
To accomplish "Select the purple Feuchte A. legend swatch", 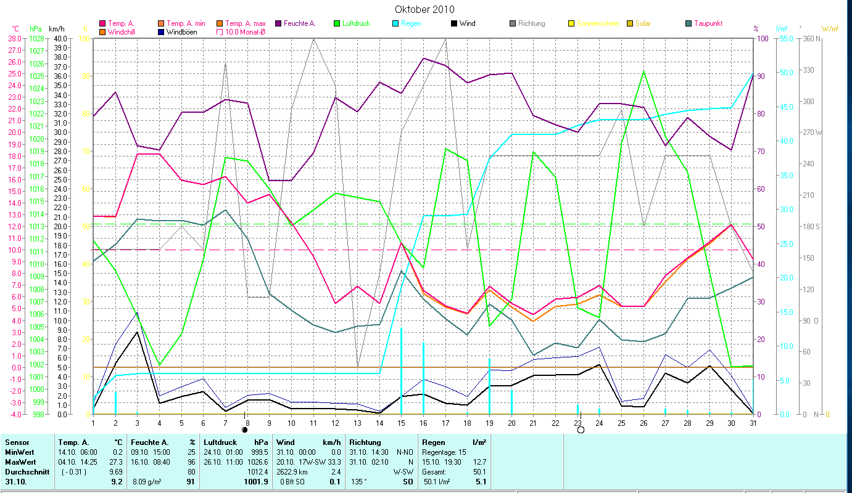I will tap(278, 23).
